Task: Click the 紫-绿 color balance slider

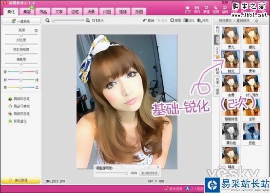Action: (21, 79)
